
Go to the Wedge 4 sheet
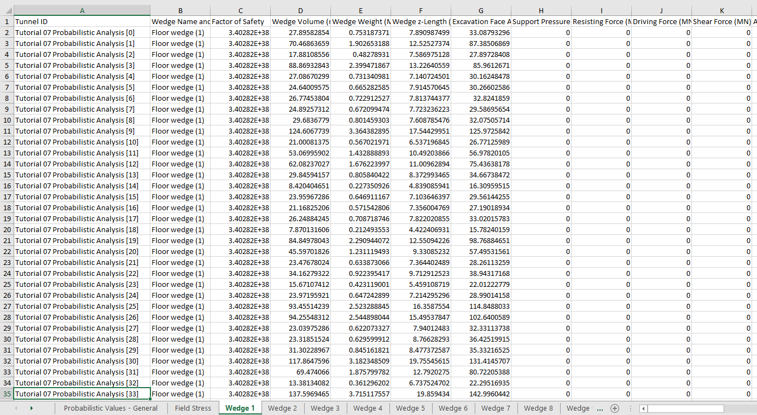pyautogui.click(x=368, y=408)
